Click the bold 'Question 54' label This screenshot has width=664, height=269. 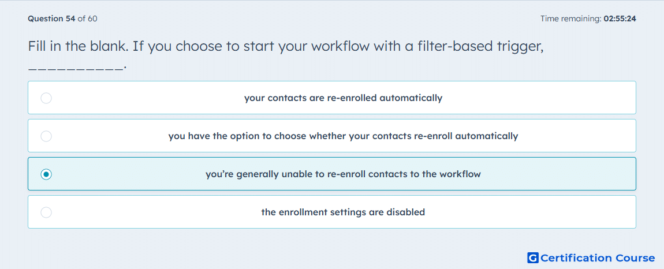click(x=51, y=18)
